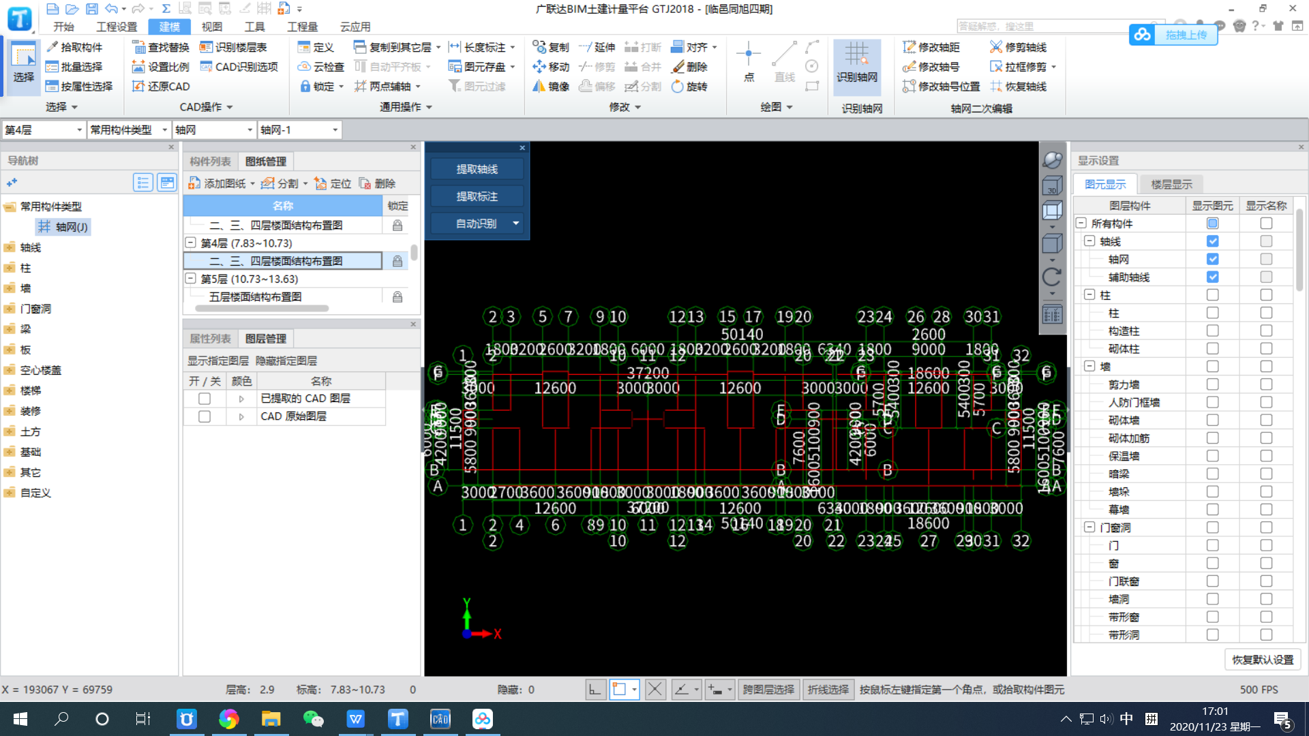The width and height of the screenshot is (1309, 736).
Task: Click the 提取轴线 button
Action: coord(477,169)
